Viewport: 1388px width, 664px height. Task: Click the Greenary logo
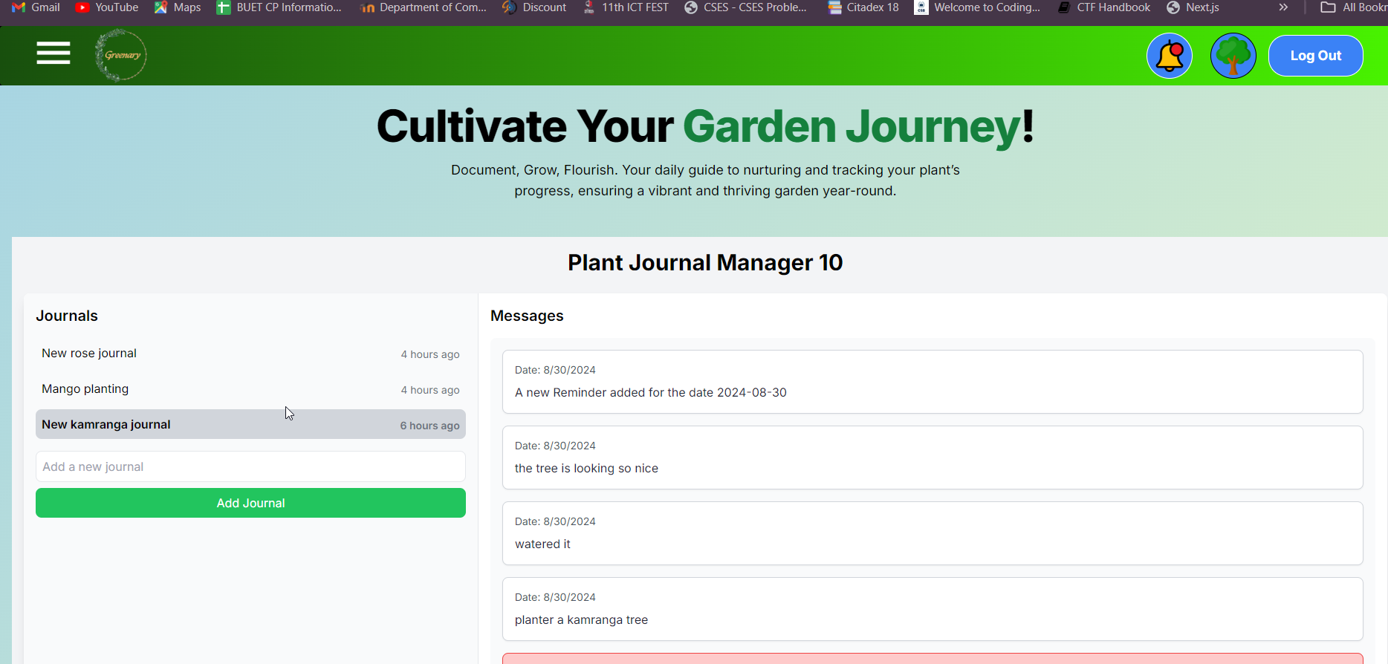(121, 55)
